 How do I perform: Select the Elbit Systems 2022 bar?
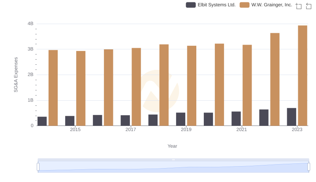click(x=264, y=118)
